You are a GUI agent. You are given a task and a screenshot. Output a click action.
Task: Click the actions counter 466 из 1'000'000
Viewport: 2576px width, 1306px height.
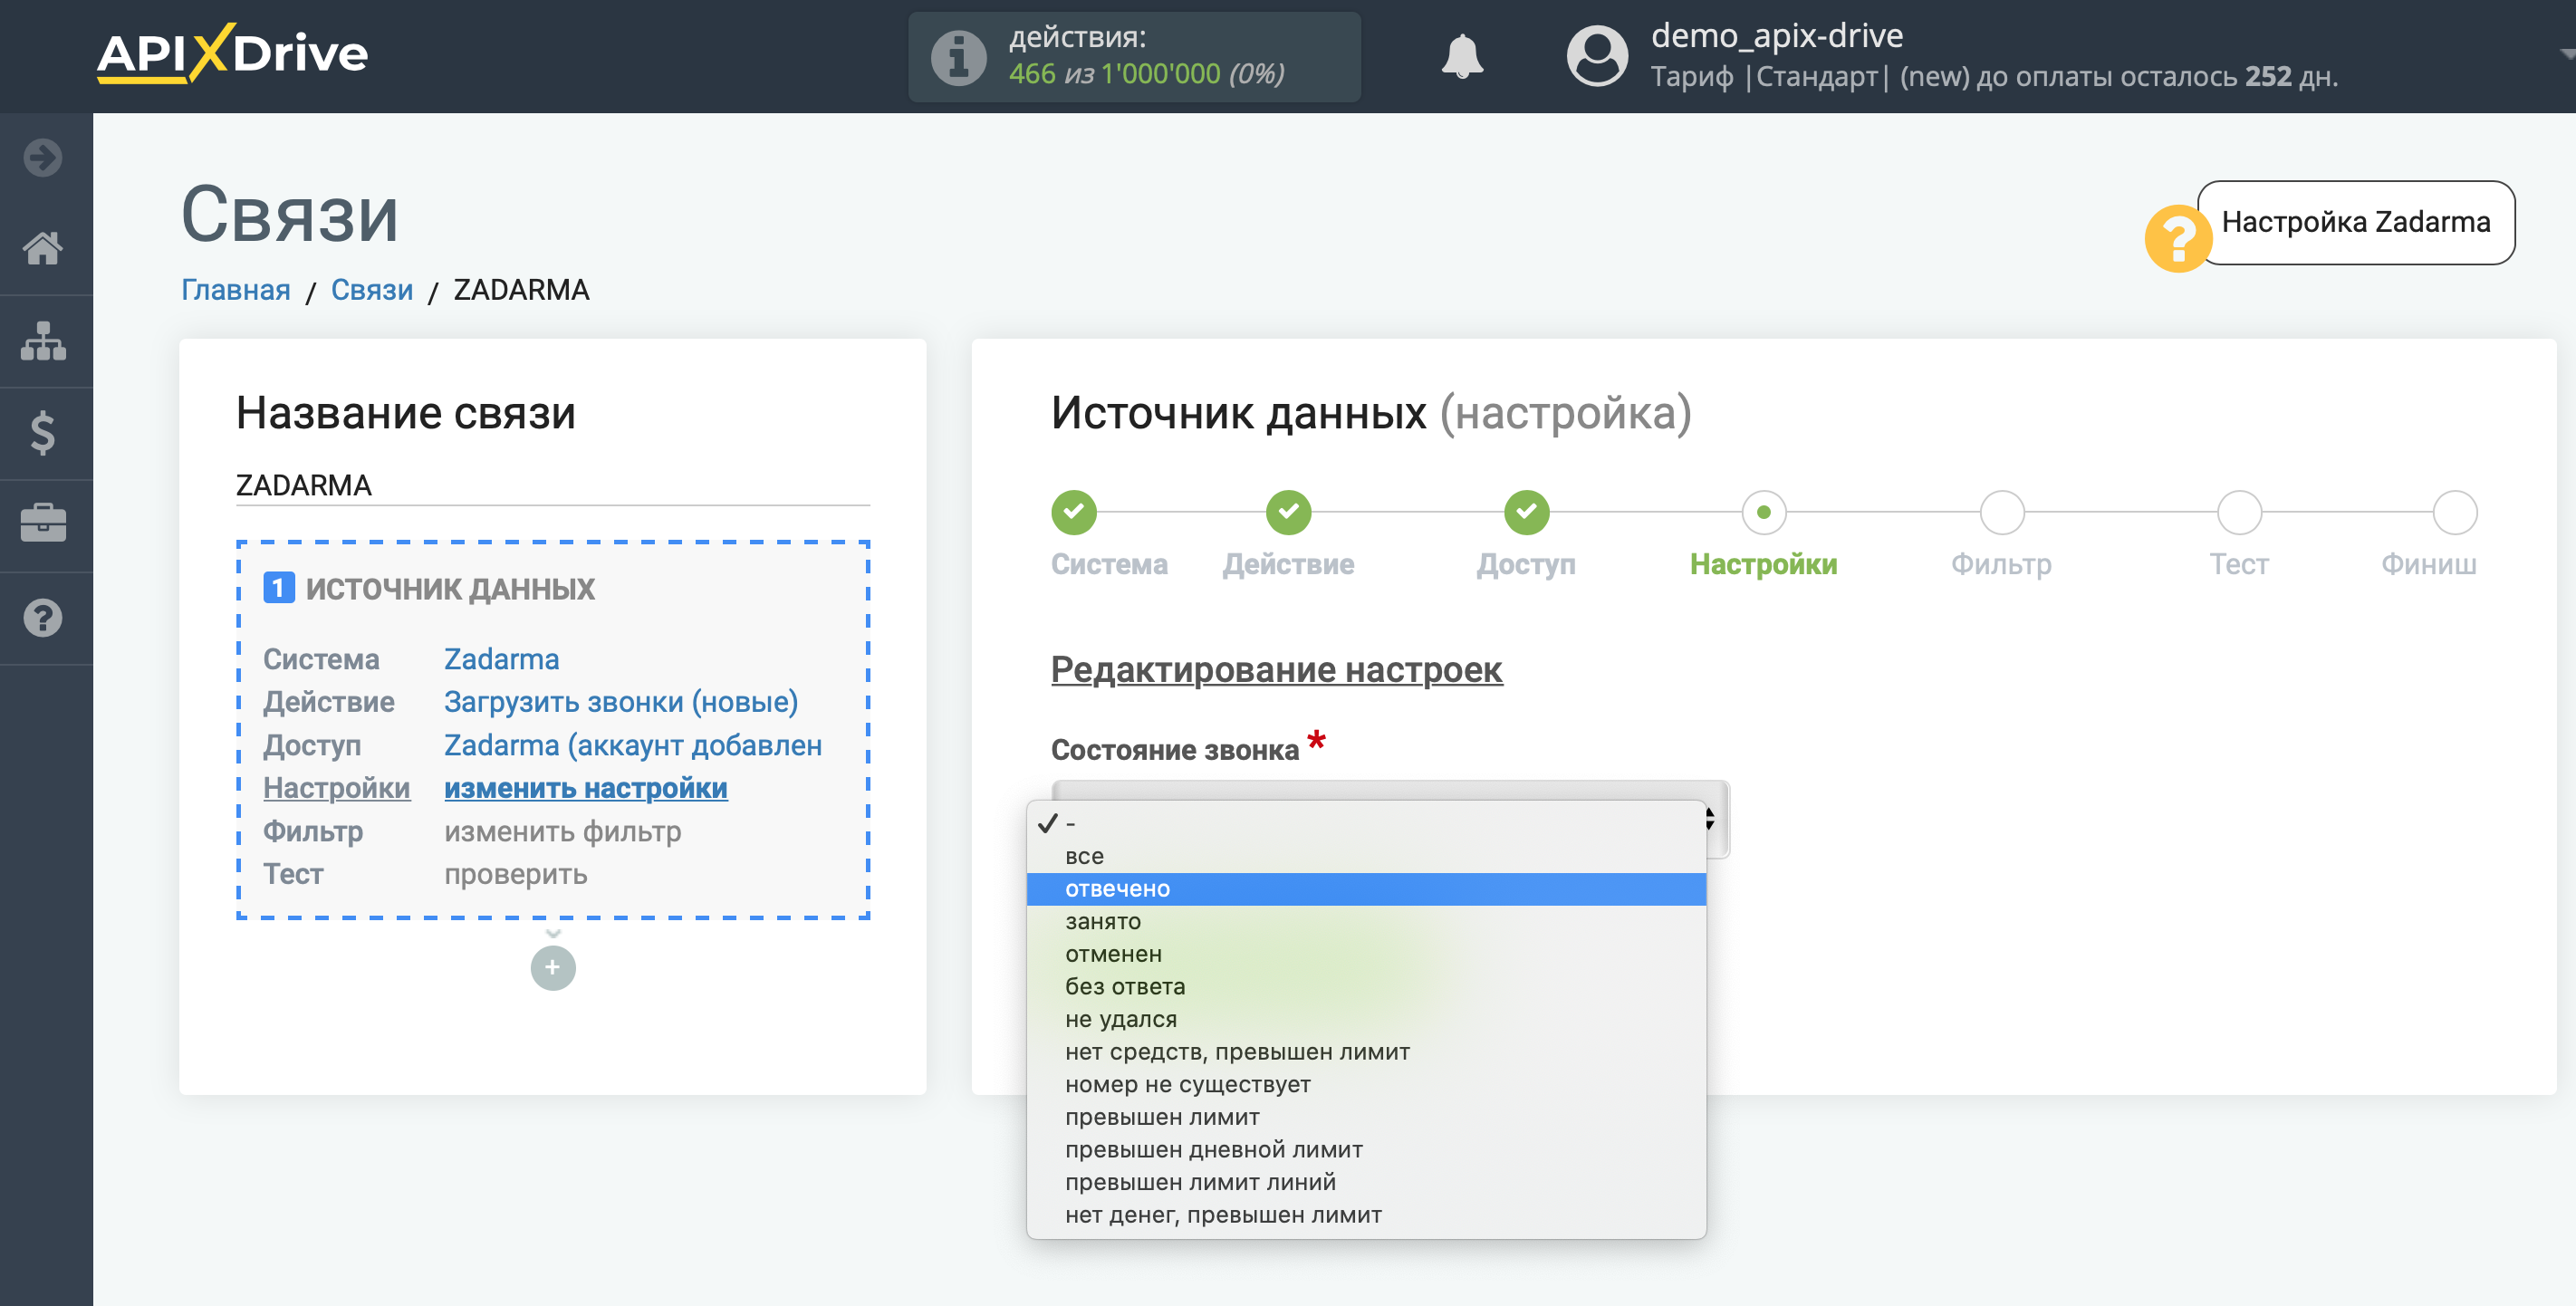[x=1146, y=74]
